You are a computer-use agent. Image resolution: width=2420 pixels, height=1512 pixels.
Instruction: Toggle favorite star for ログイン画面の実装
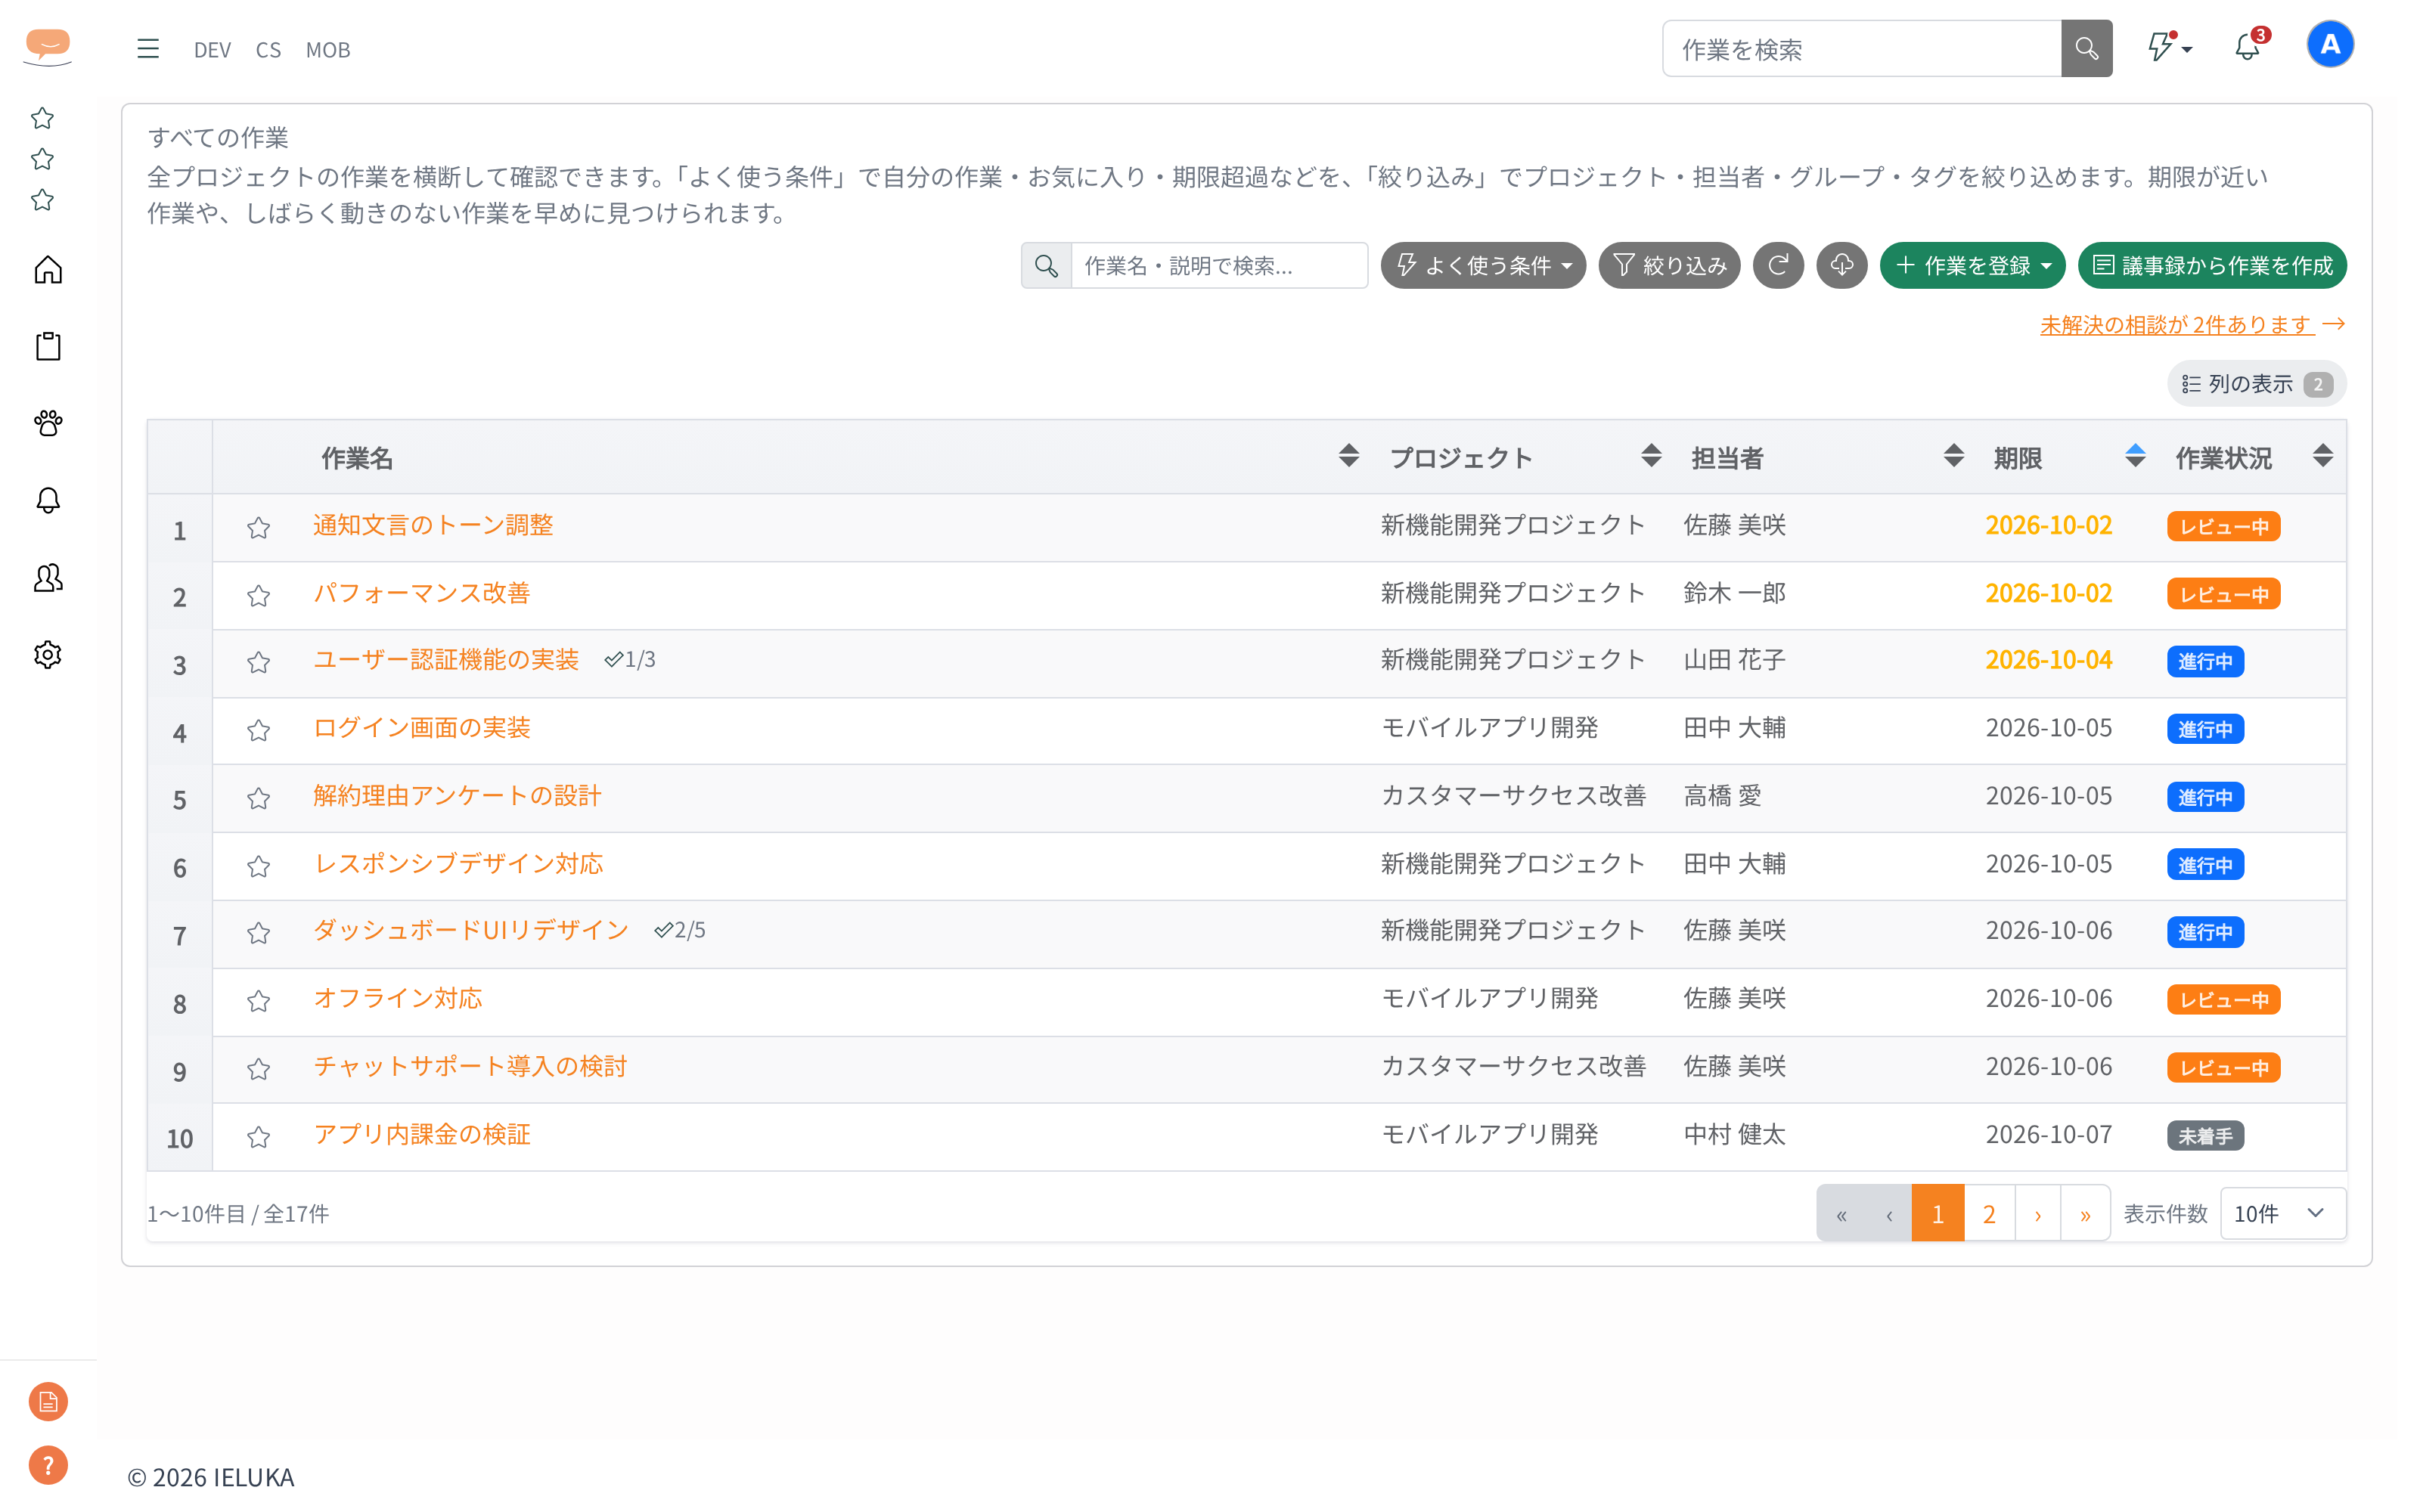258,730
